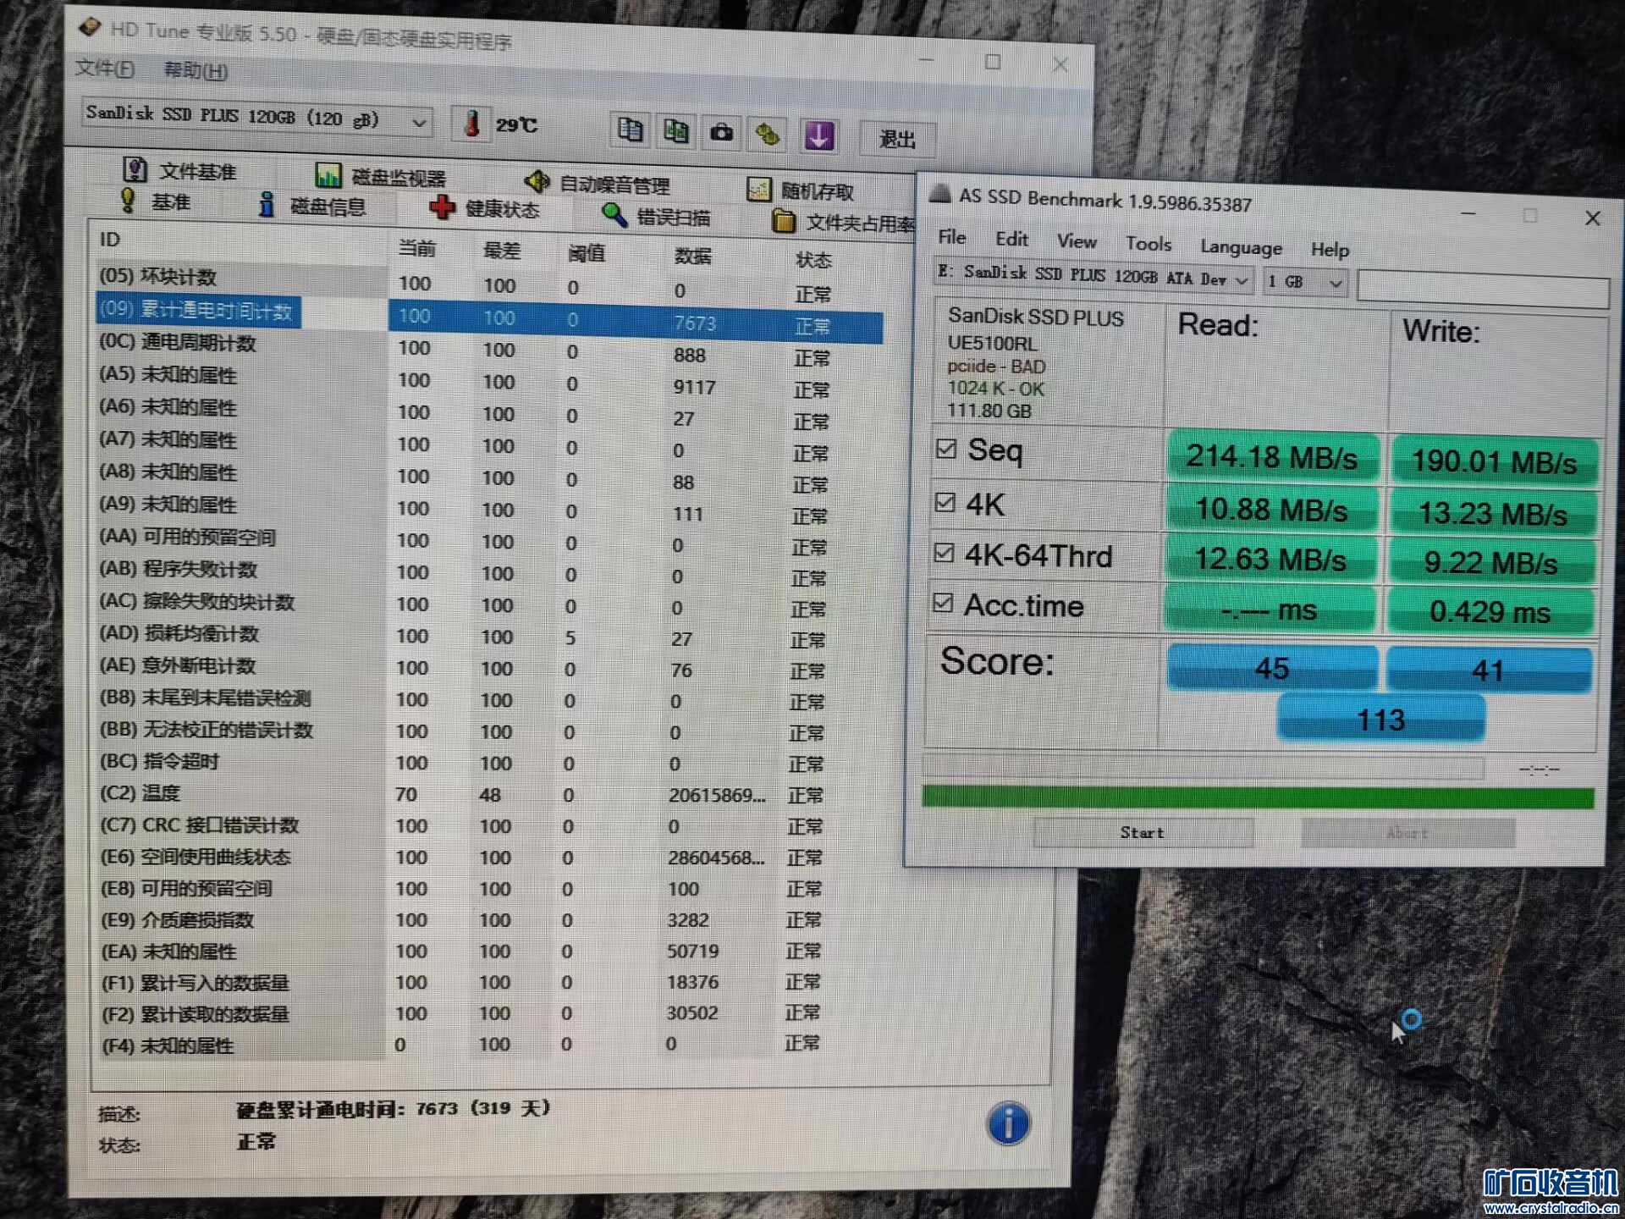Viewport: 1625px width, 1219px height.
Task: Open the 磁盘监视器 tab
Action: tap(381, 176)
